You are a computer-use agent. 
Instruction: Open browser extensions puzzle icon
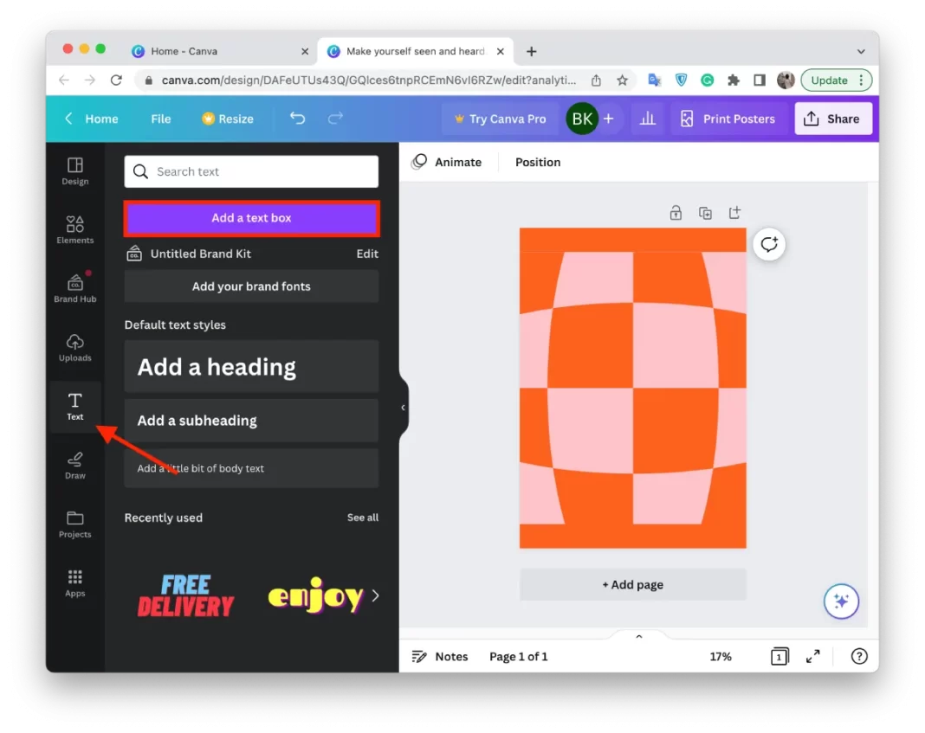tap(734, 80)
